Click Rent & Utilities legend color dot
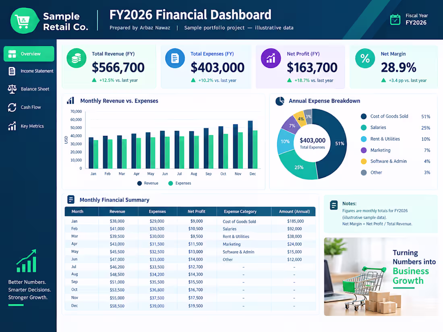Image resolution: width=443 pixels, height=332 pixels. [364, 139]
